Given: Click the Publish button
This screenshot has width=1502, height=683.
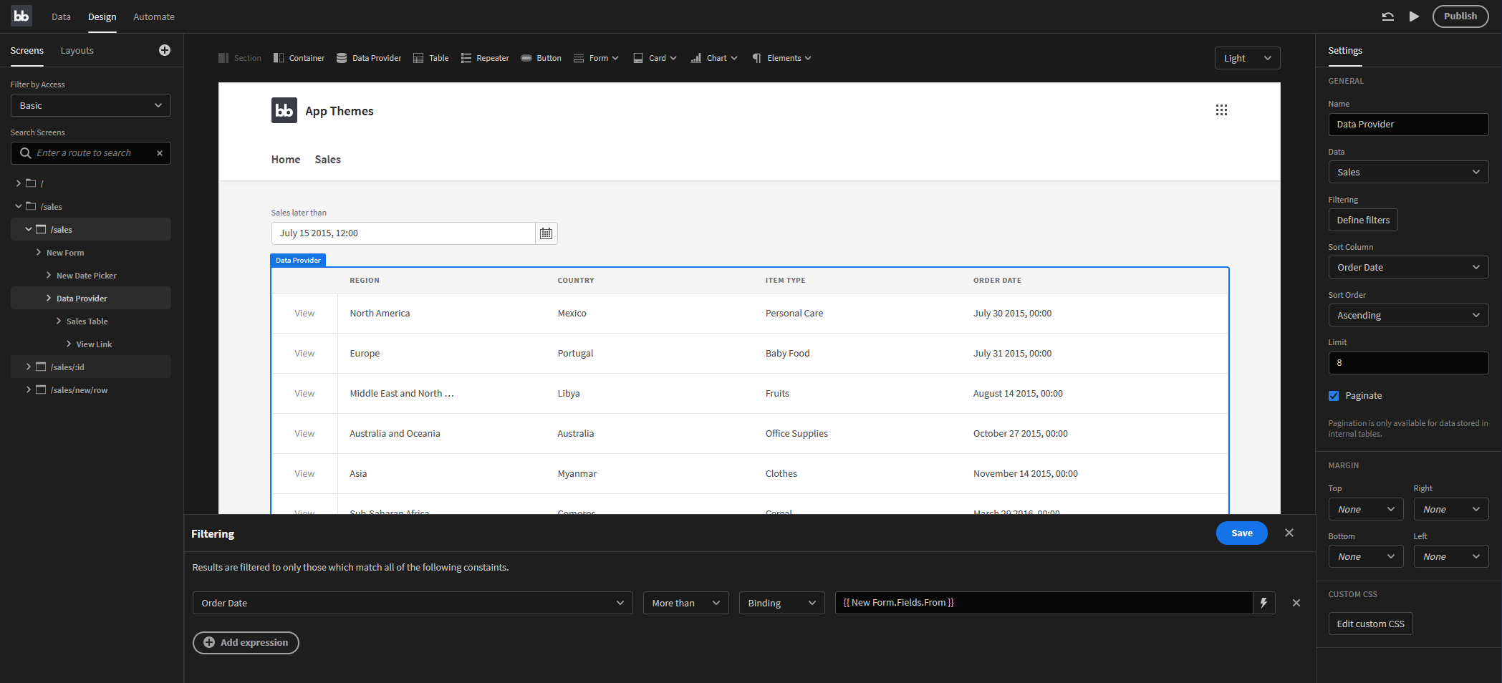Looking at the screenshot, I should [x=1460, y=16].
